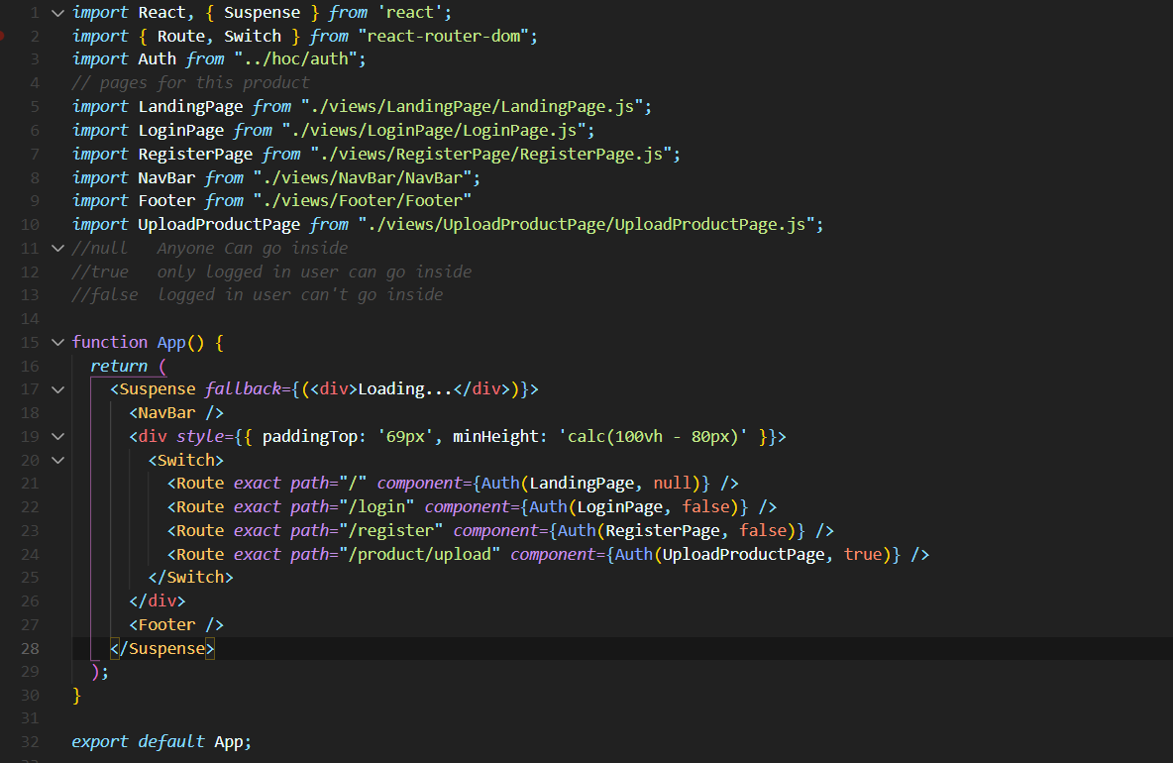This screenshot has width=1173, height=763.
Task: Click the "<Footer />" tag
Action: (x=175, y=625)
